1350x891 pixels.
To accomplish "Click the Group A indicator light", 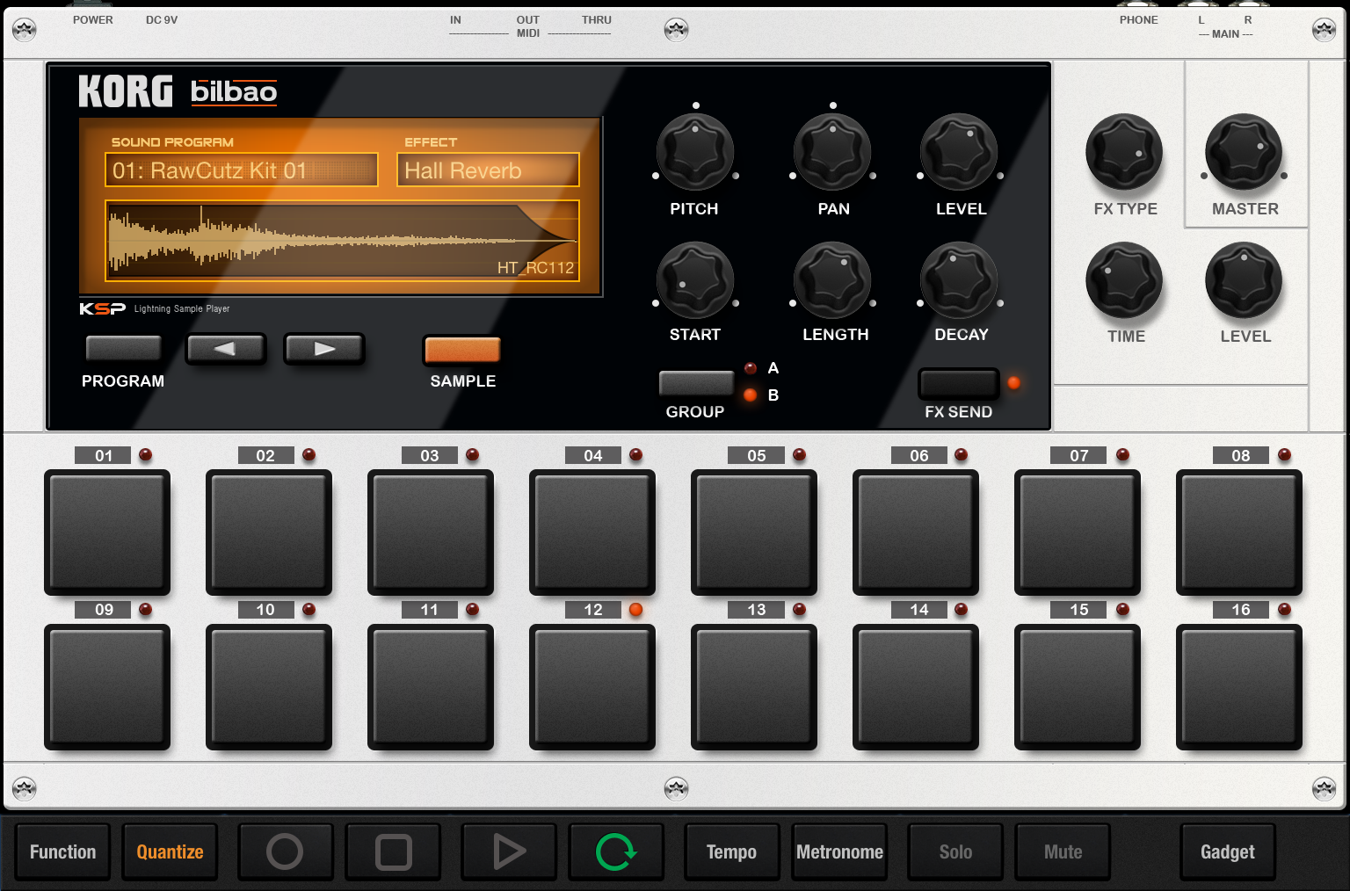I will [751, 368].
